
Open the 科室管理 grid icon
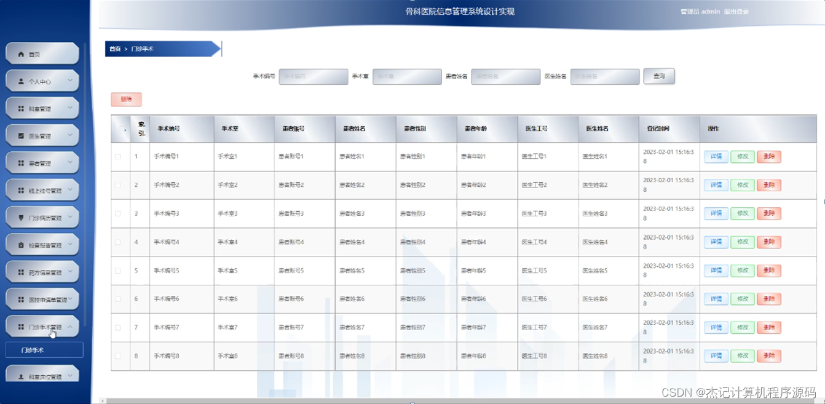coord(21,109)
